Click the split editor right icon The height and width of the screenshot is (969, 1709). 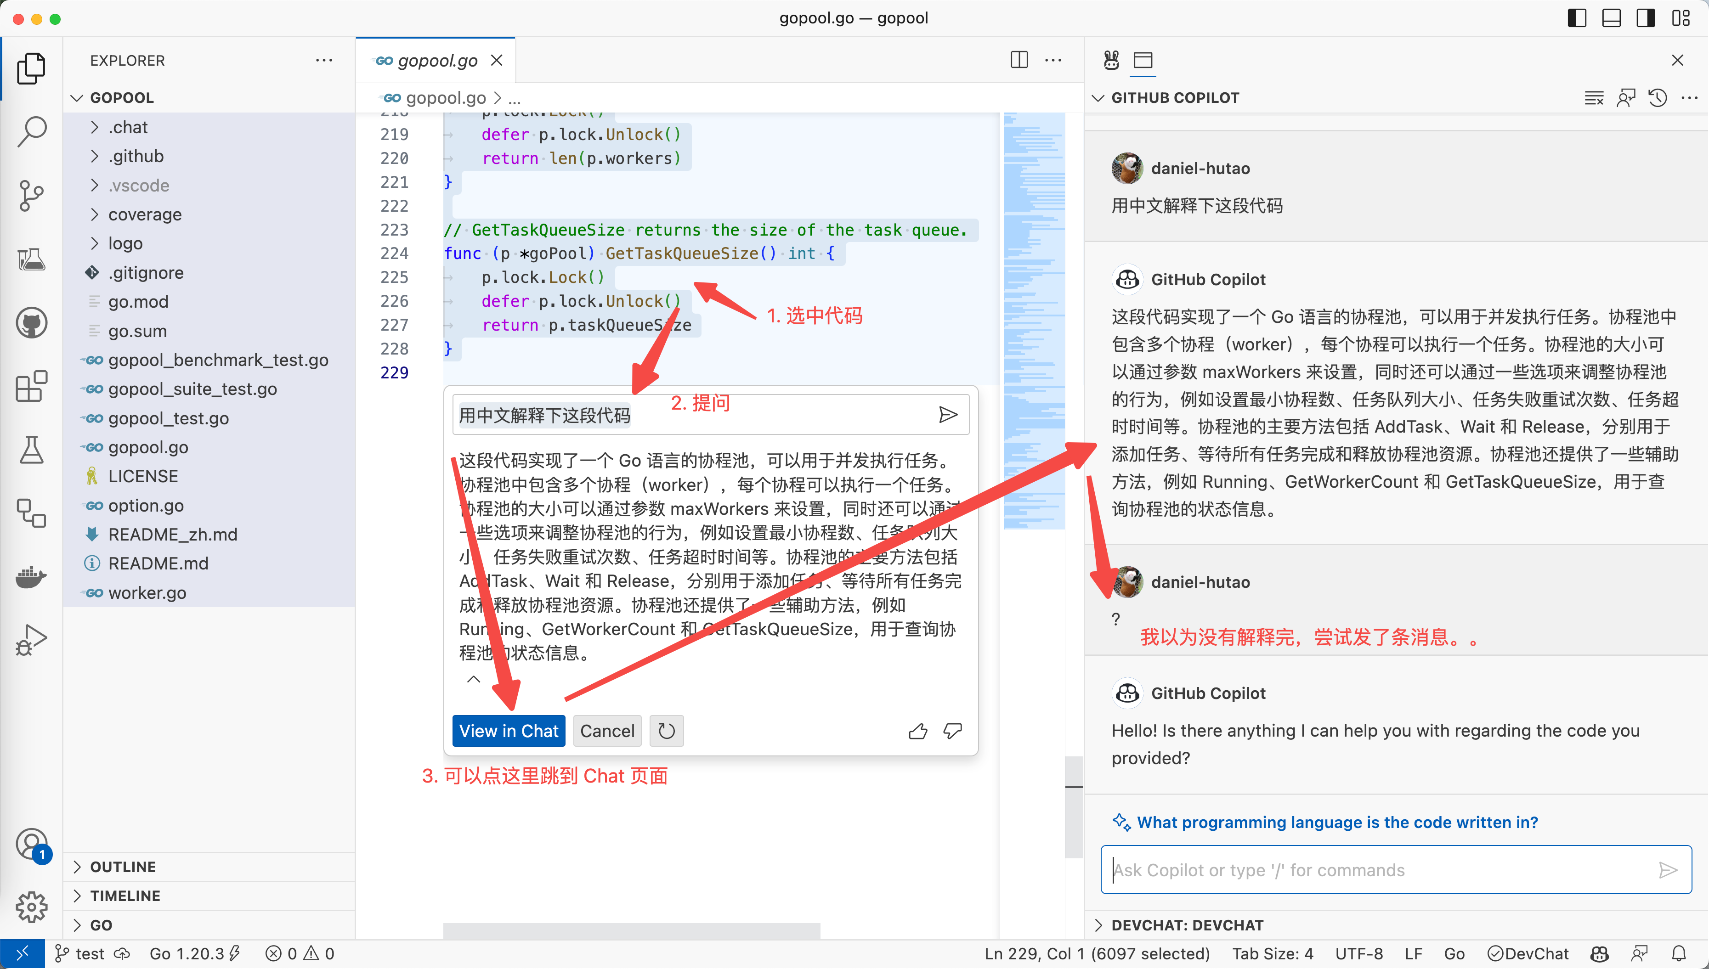(x=1019, y=60)
